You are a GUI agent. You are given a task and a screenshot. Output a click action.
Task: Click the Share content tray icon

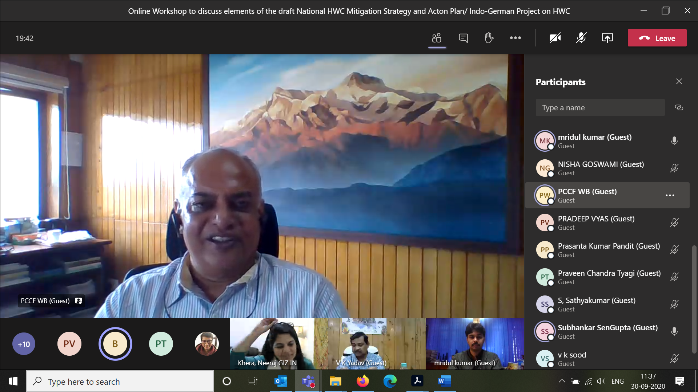607,38
